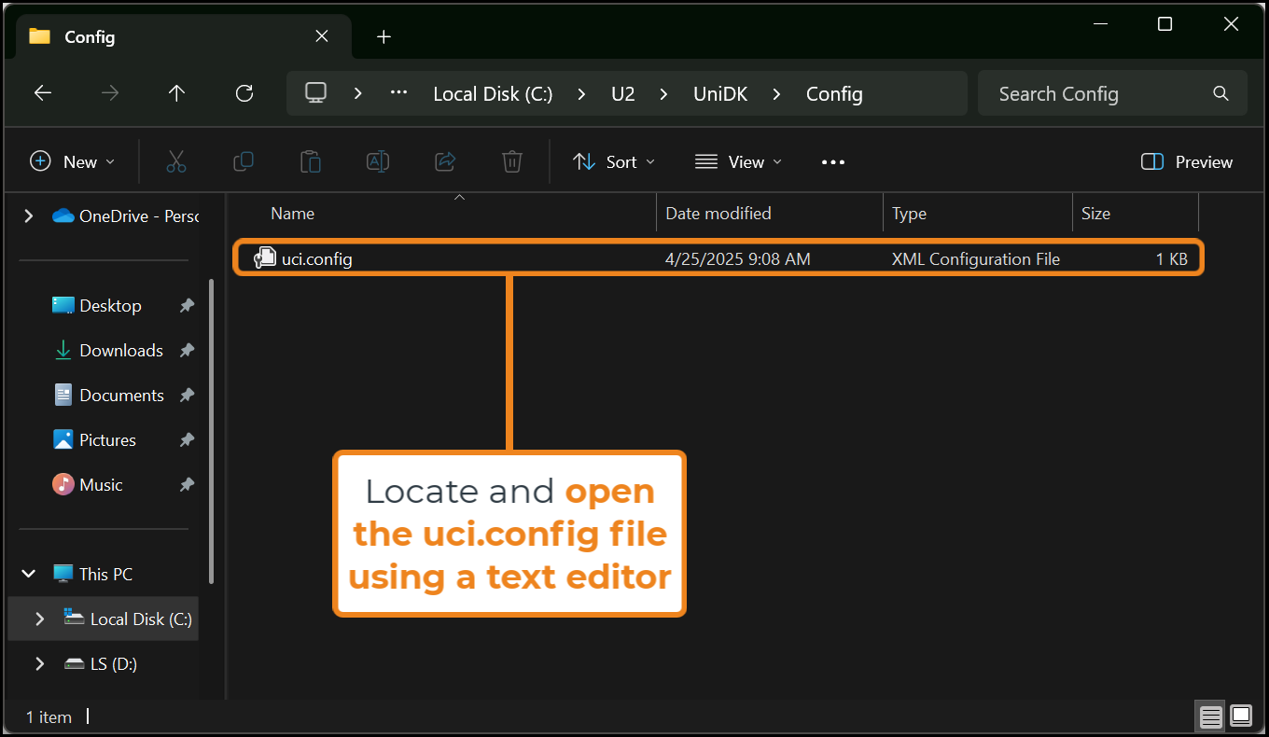Click the Cut scissors icon
1269x737 pixels.
pyautogui.click(x=176, y=161)
